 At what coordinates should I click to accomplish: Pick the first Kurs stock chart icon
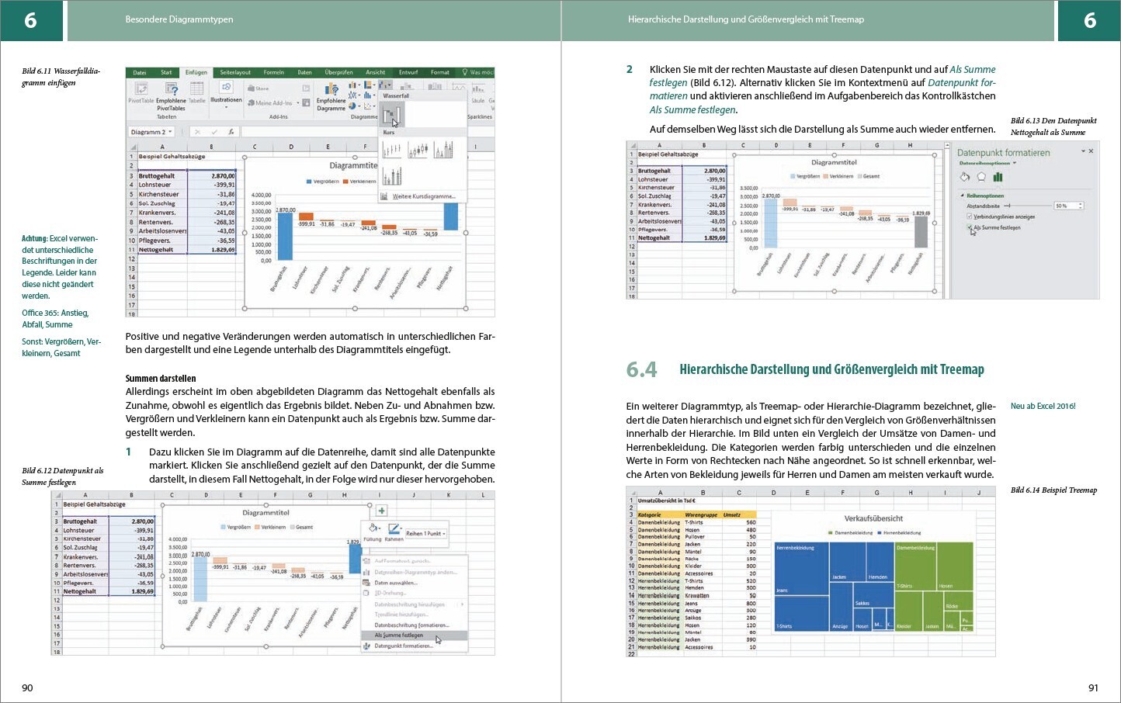click(392, 150)
